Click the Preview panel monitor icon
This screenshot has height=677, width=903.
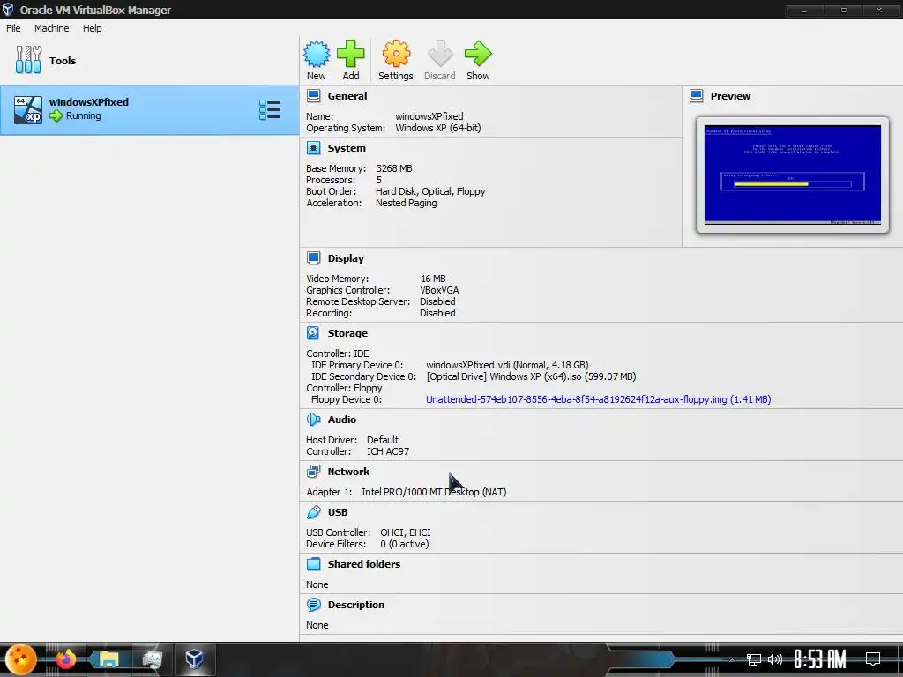(x=697, y=95)
